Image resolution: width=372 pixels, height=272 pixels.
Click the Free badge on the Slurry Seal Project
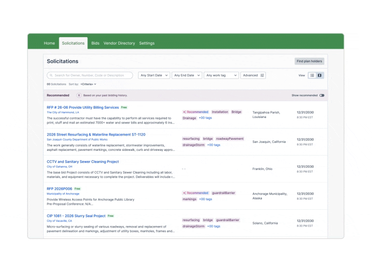[x=110, y=216]
